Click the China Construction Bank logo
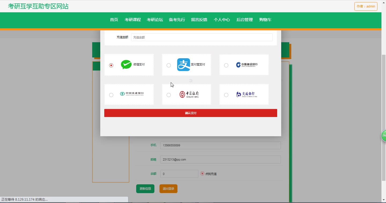 247,65
